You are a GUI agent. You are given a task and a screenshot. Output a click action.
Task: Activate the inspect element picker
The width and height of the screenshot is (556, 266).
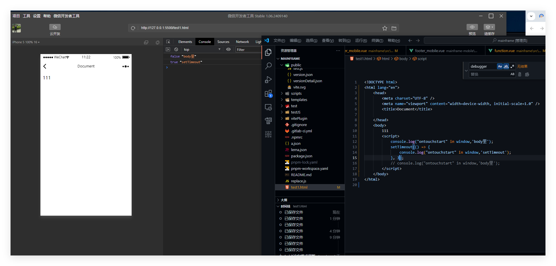[x=168, y=42]
